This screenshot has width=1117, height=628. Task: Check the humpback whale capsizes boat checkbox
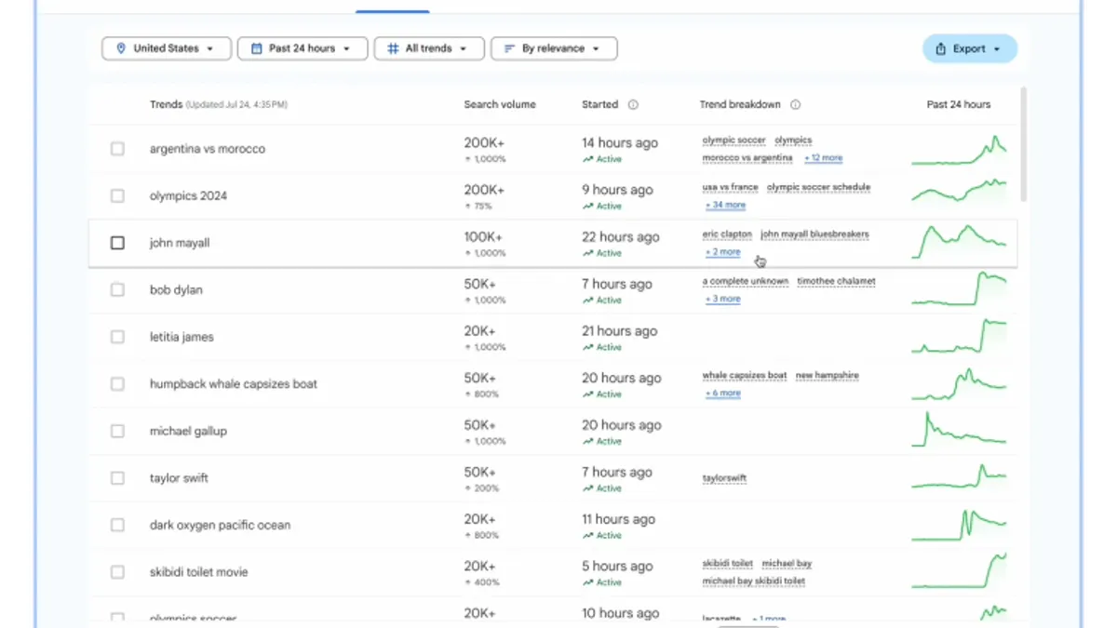point(117,383)
